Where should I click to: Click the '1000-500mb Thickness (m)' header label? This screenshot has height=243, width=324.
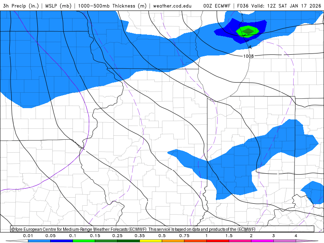112,6
